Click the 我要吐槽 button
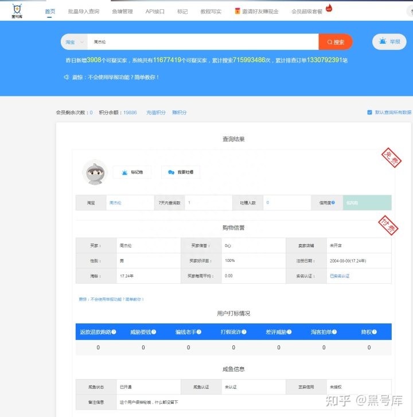This screenshot has width=413, height=417. (181, 172)
